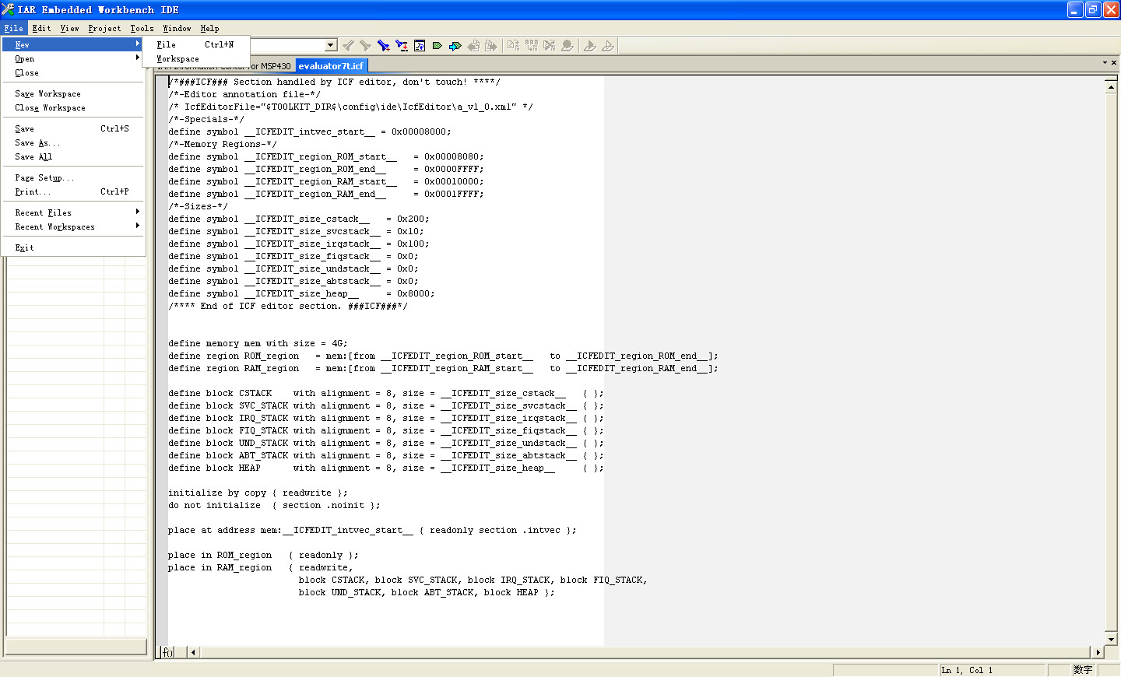Expand the Recent Workspaces submenu

coord(73,227)
